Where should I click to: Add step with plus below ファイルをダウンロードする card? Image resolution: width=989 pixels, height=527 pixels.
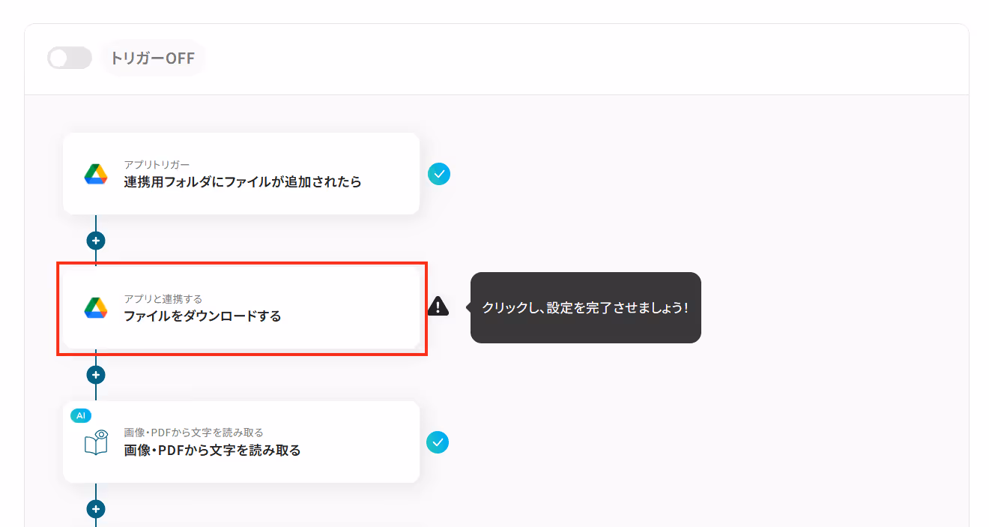[x=96, y=375]
